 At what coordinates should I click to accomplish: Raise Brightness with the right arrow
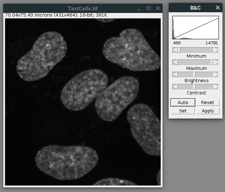[216, 75]
